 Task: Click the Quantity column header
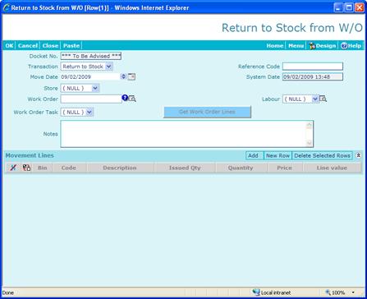pos(241,168)
